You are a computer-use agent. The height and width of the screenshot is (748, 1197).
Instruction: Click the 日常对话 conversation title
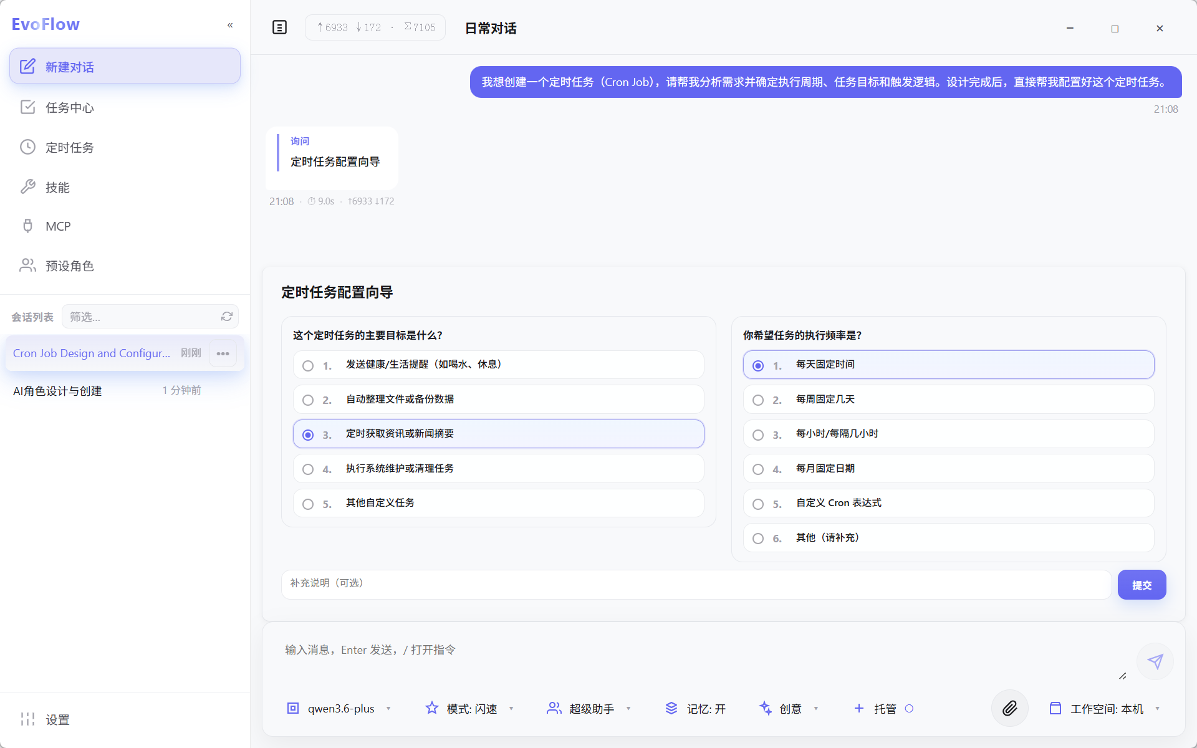491,28
